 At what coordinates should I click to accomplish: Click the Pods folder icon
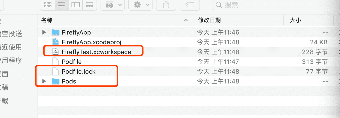click(56, 81)
